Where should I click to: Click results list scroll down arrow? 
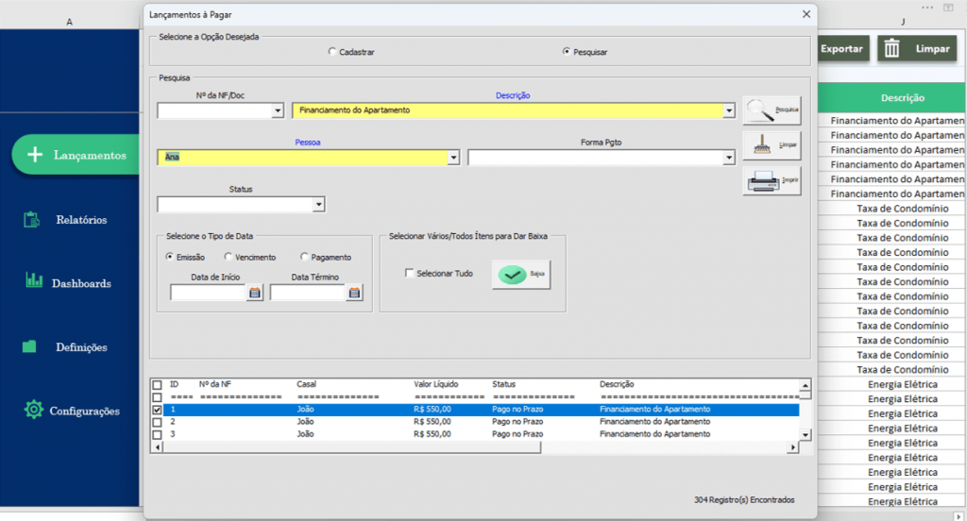coord(805,435)
